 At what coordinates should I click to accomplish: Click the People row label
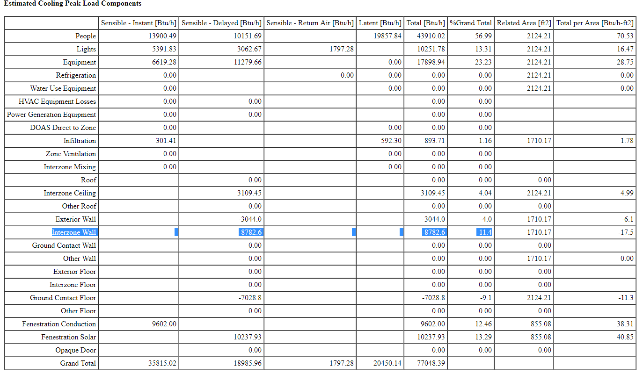coord(86,36)
